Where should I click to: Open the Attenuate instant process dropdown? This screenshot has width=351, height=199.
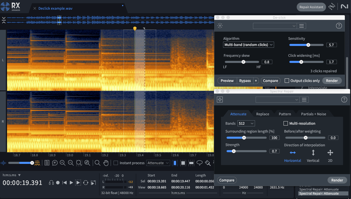point(158,163)
